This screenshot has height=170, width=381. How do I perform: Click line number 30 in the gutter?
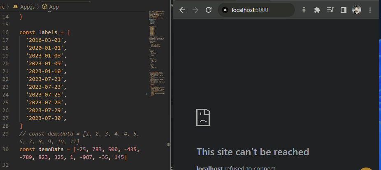(x=5, y=149)
